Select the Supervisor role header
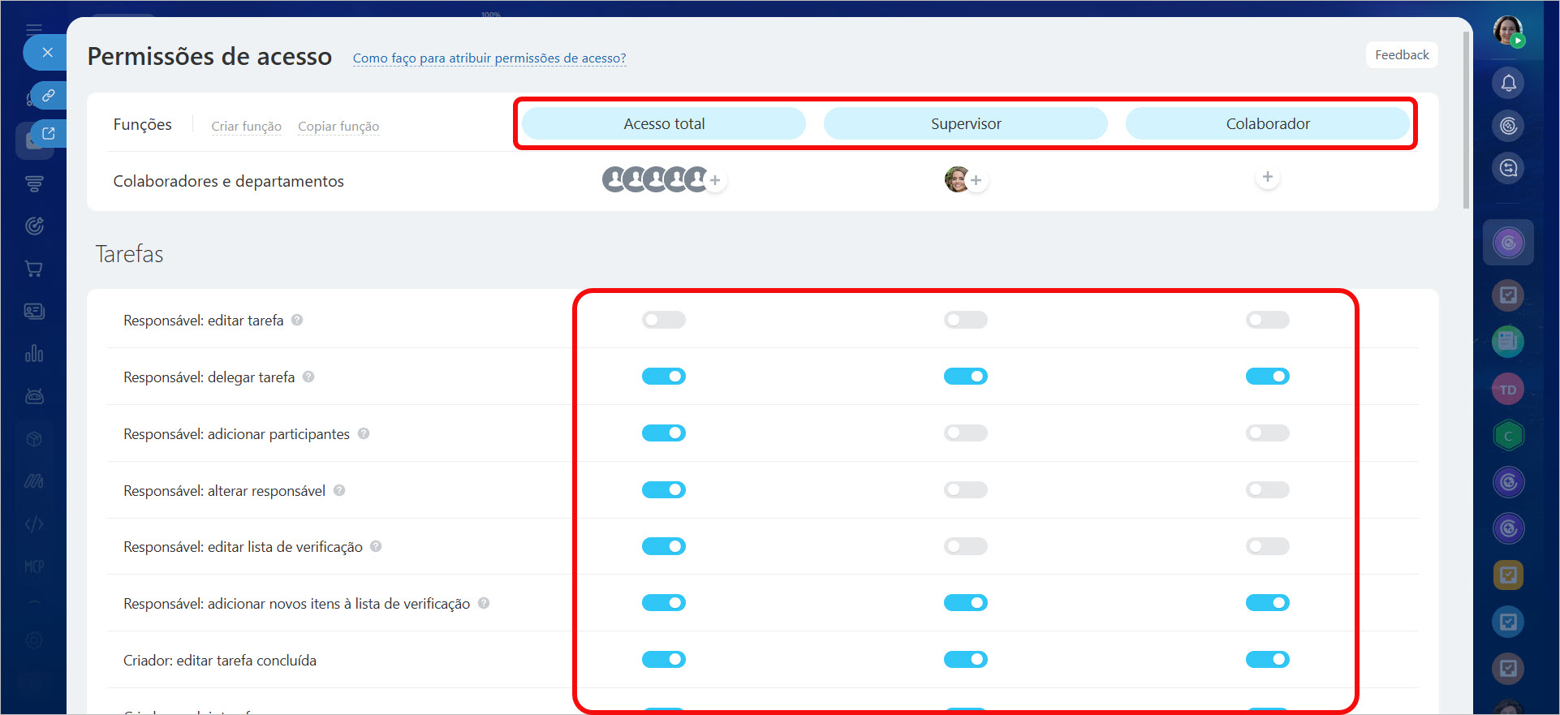Viewport: 1560px width, 715px height. [x=965, y=124]
